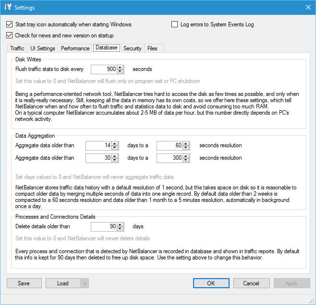
Task: Decrease the 300 seconds resolution value
Action: pos(186,160)
